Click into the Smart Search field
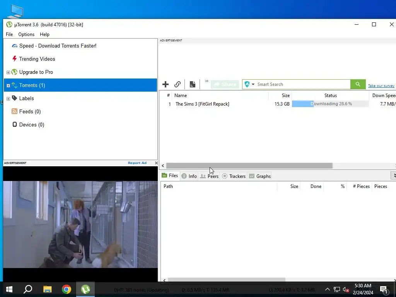 point(303,84)
